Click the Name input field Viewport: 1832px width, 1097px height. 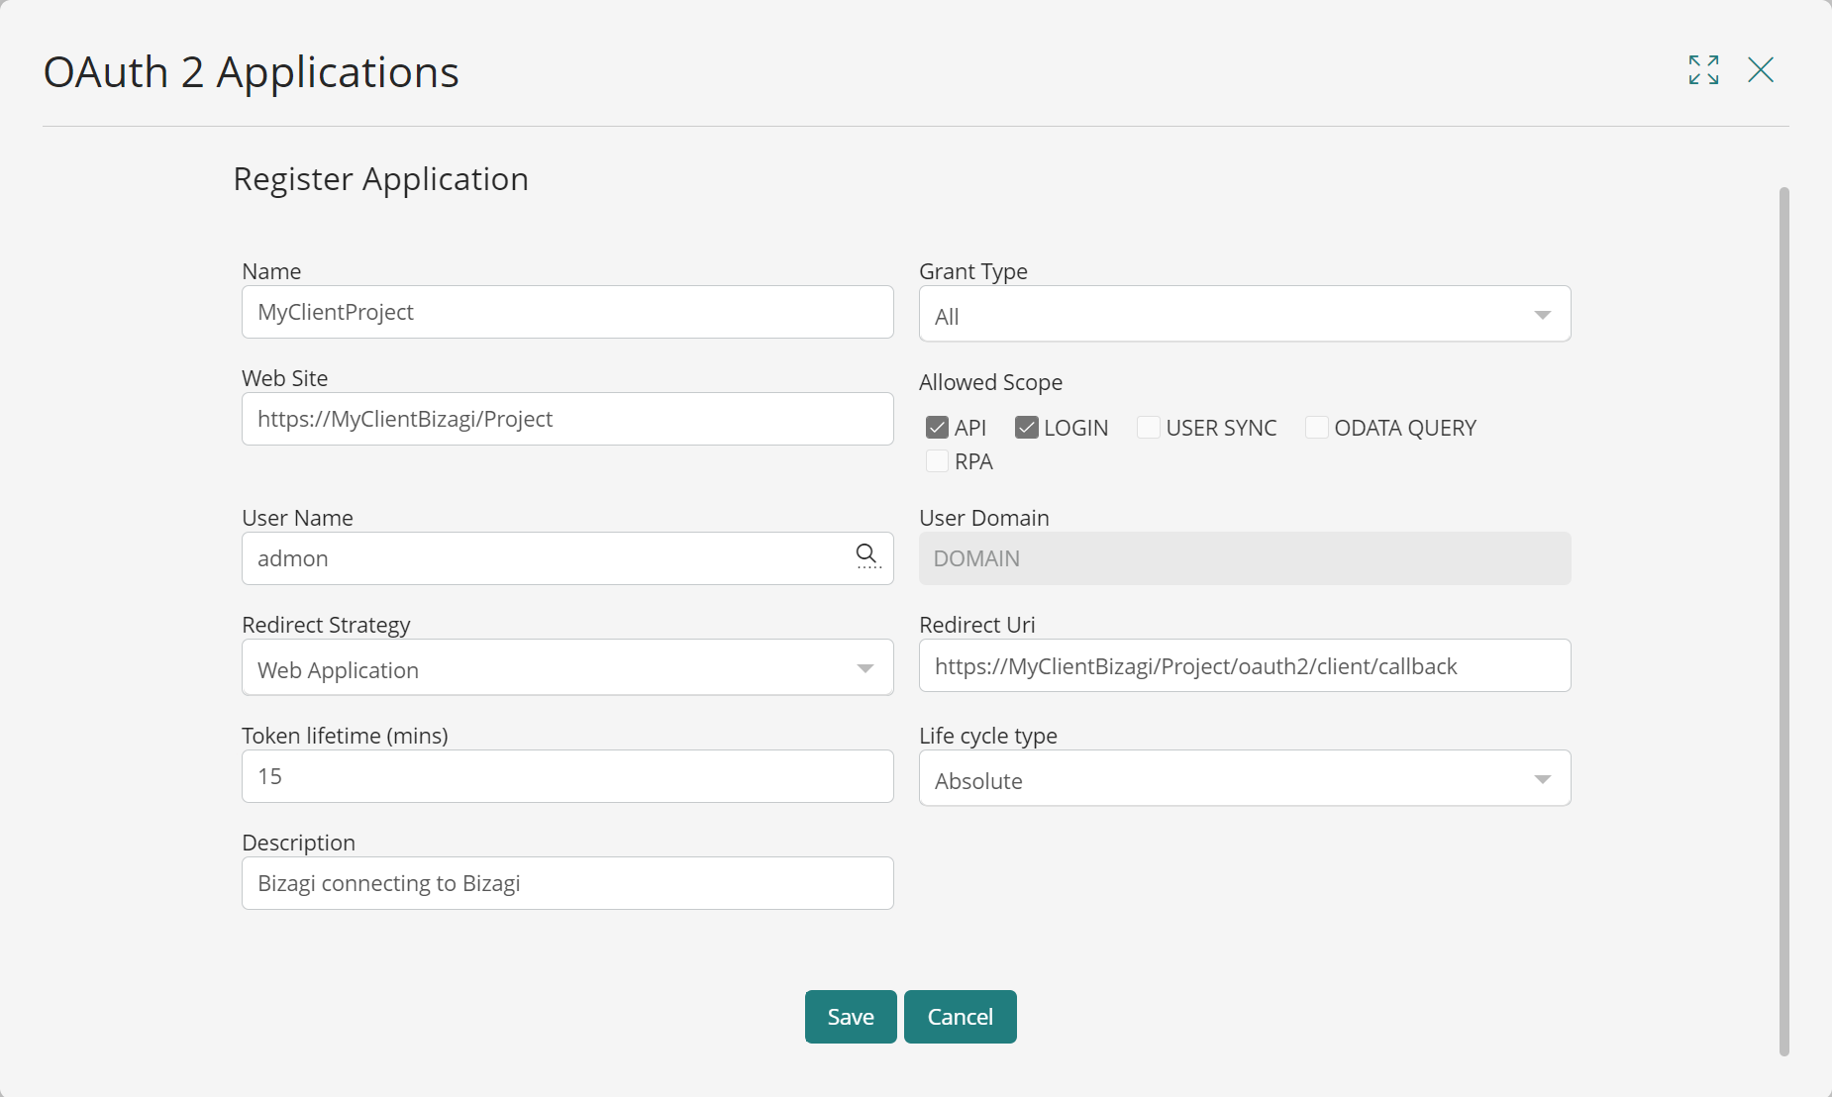tap(567, 312)
